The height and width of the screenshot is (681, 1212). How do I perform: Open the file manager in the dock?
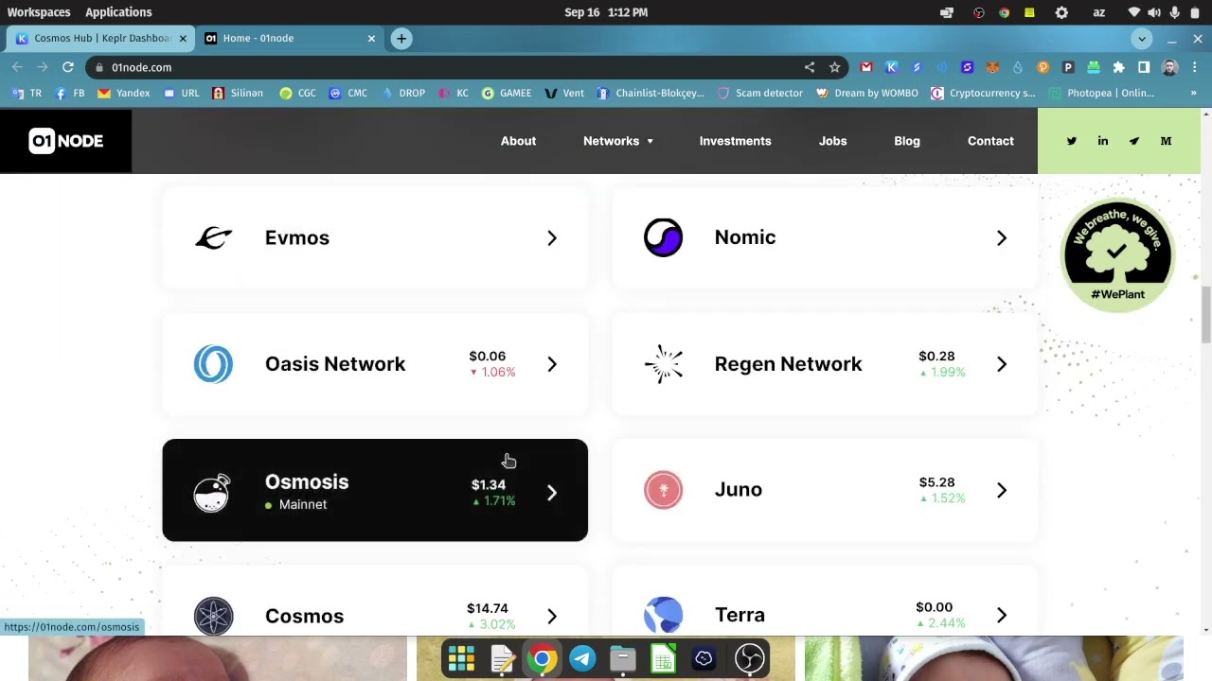[x=623, y=658]
